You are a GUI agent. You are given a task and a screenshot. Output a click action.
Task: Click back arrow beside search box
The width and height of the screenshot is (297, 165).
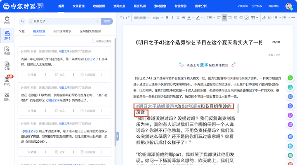pos(23,21)
